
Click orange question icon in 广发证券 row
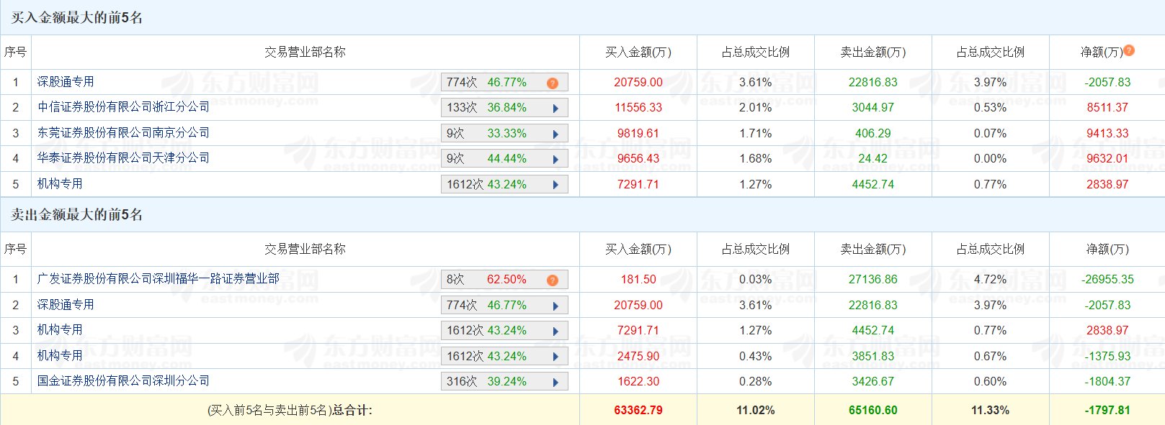coord(553,280)
